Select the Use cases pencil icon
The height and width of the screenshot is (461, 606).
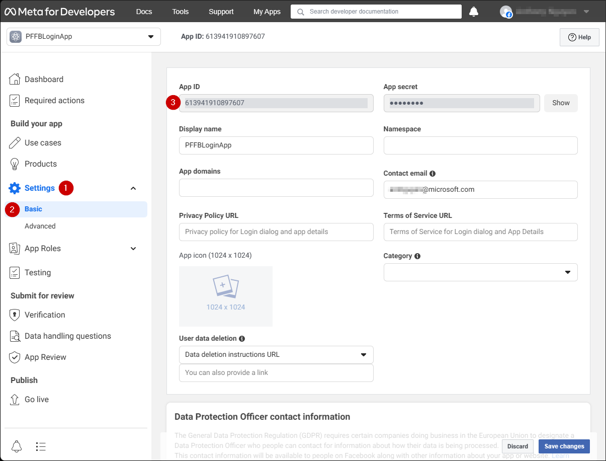pyautogui.click(x=16, y=142)
